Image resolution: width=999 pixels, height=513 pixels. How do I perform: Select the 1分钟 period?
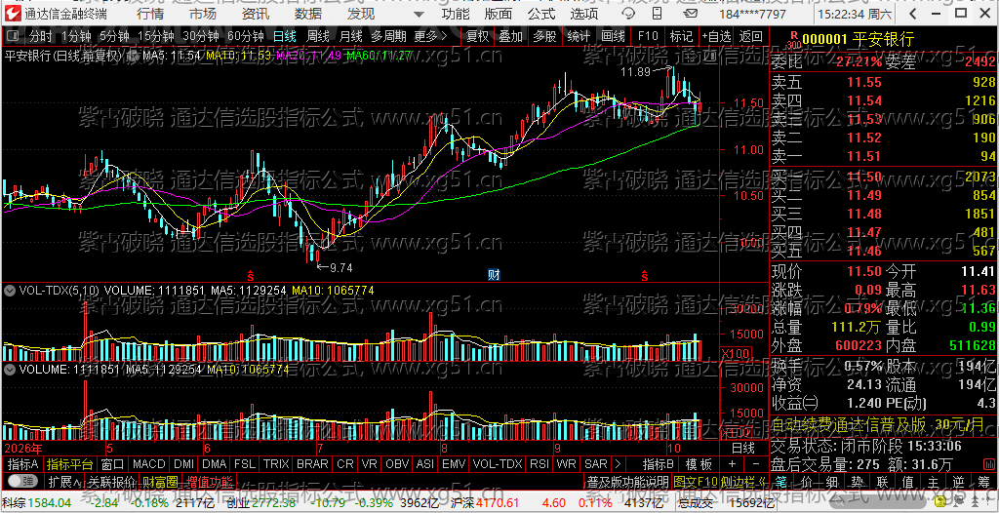pyautogui.click(x=76, y=37)
